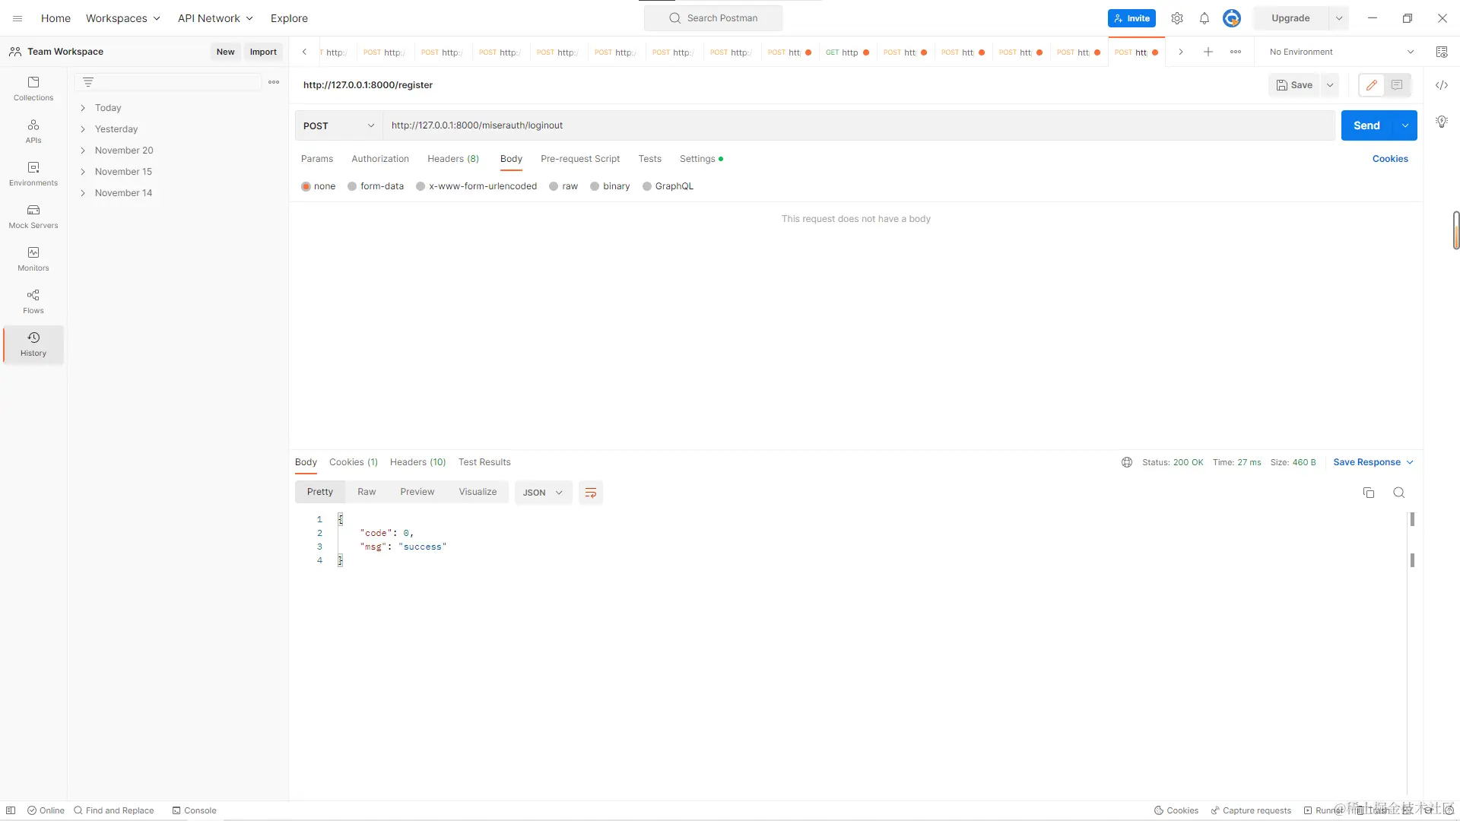
Task: Open the settings gear icon
Action: pos(1177,18)
